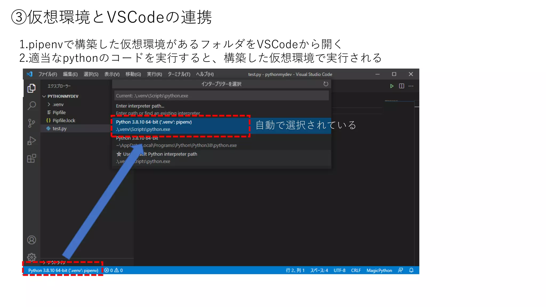Screen dimensions: 546x307
Task: Open the Run and Debug icon
Action: pos(31,141)
